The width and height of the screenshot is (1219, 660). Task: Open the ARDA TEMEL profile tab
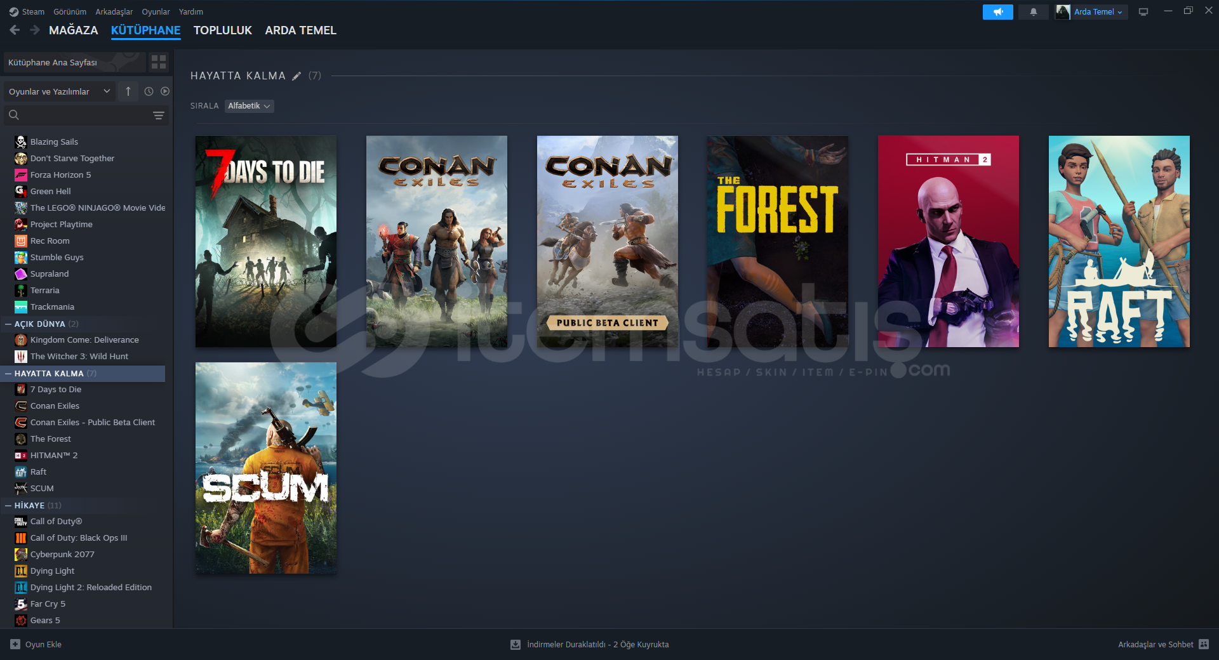pyautogui.click(x=301, y=30)
